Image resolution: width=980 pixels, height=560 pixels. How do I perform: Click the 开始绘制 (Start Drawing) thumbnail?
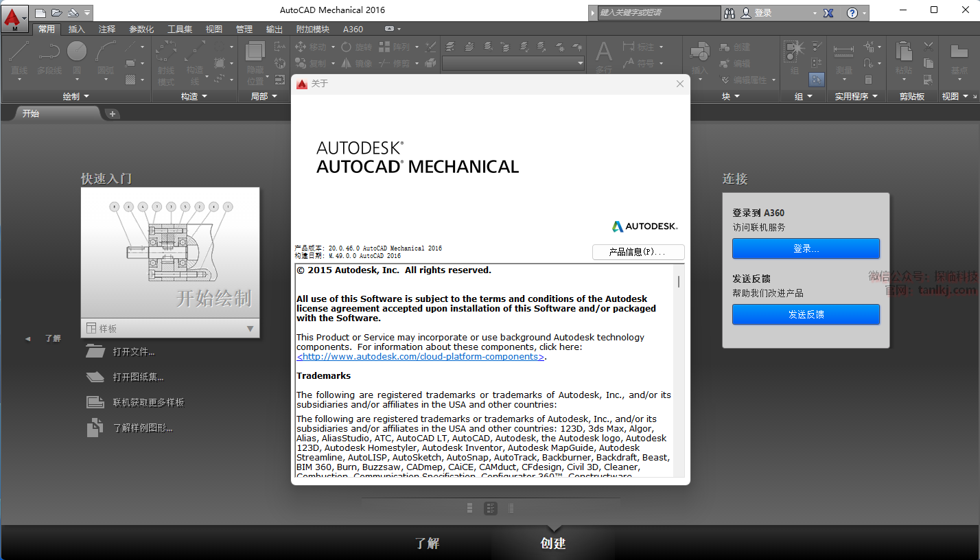coord(170,253)
